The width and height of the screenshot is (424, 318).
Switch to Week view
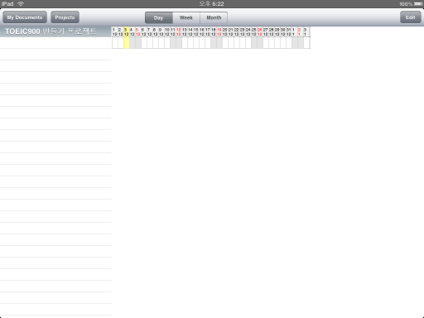[x=186, y=17]
